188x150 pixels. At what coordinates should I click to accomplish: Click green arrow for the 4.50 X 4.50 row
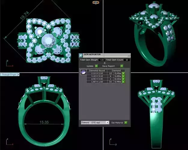[x=123, y=79]
